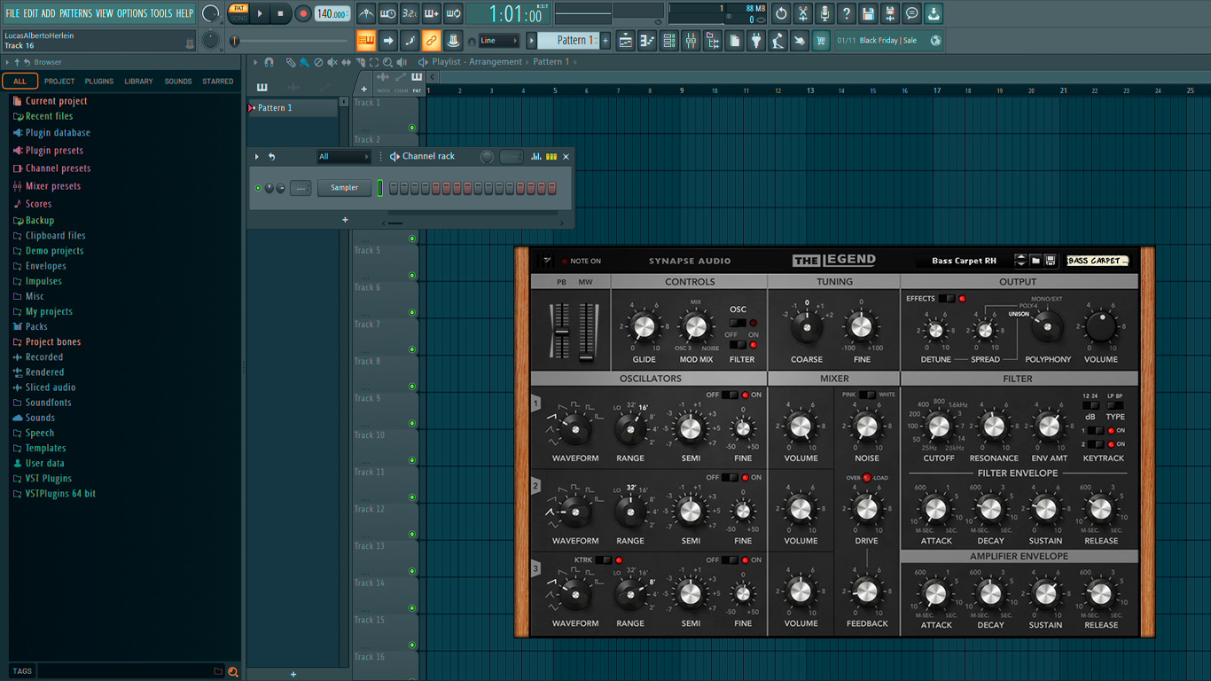Screen dimensions: 1211x681
Task: Click the wait for input countdown icon
Action: coord(387,13)
